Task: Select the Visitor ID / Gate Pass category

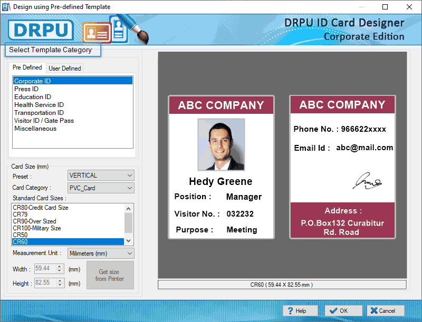Action: coord(43,121)
